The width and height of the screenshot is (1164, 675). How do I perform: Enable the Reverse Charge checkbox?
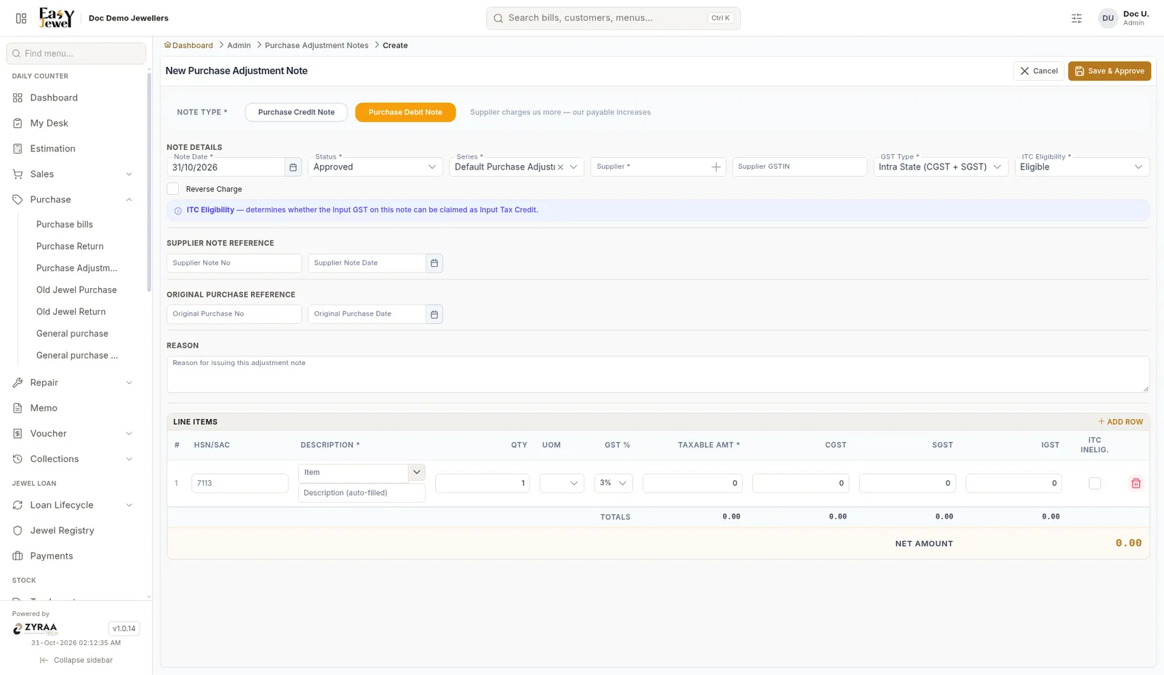[x=173, y=189]
